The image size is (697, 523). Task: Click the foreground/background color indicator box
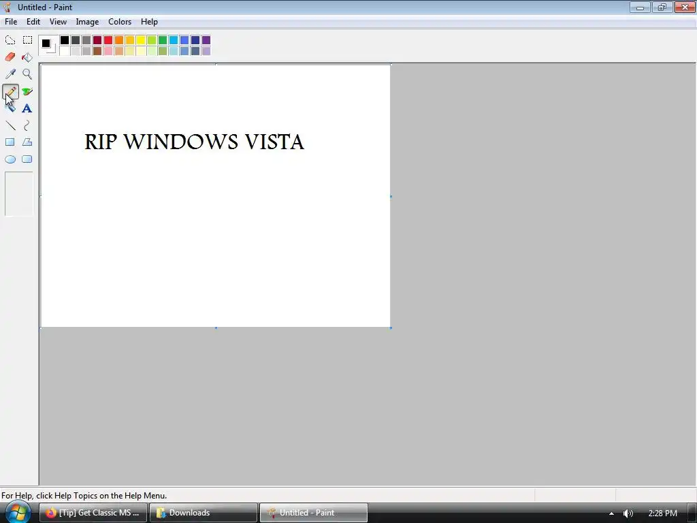click(x=48, y=46)
